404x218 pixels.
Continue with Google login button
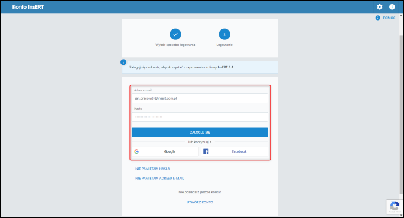click(165, 151)
